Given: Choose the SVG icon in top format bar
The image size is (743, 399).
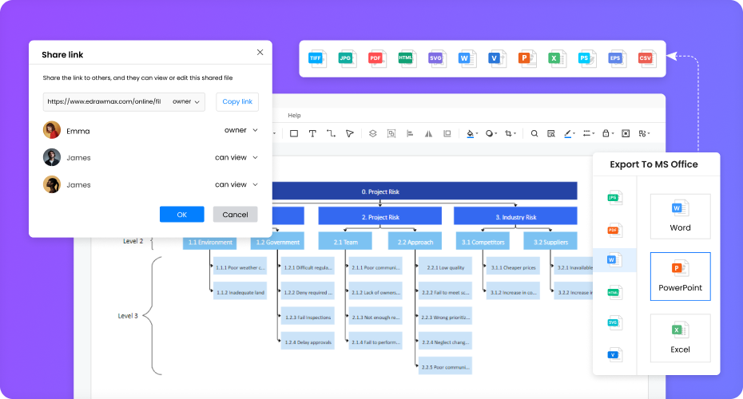Looking at the screenshot, I should click(x=435, y=58).
